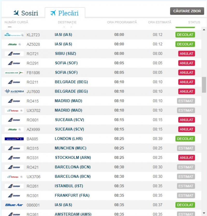Click the Air Europa logo for UX3702
Screen dimensions: 207x216
pyautogui.click(x=14, y=111)
